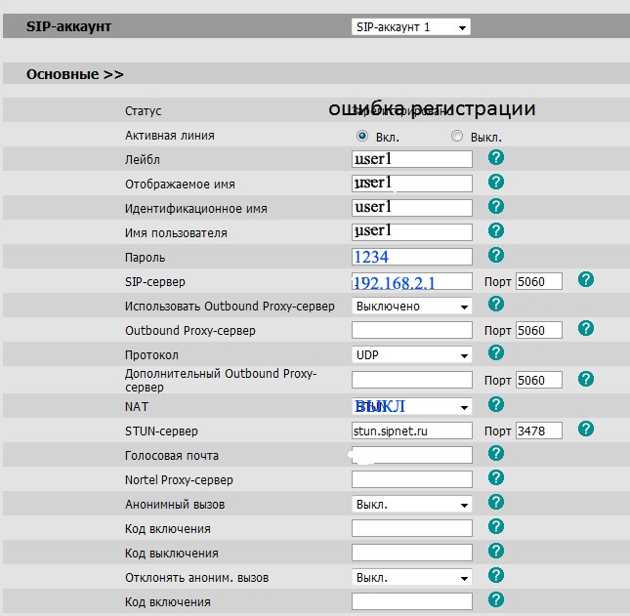The height and width of the screenshot is (616, 630).
Task: Click help icon for Использовать Outbound Proxy-сервер
Action: [x=496, y=304]
